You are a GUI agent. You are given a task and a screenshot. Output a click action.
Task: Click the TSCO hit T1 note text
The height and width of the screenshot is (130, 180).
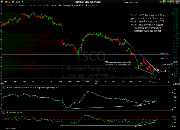(147, 23)
